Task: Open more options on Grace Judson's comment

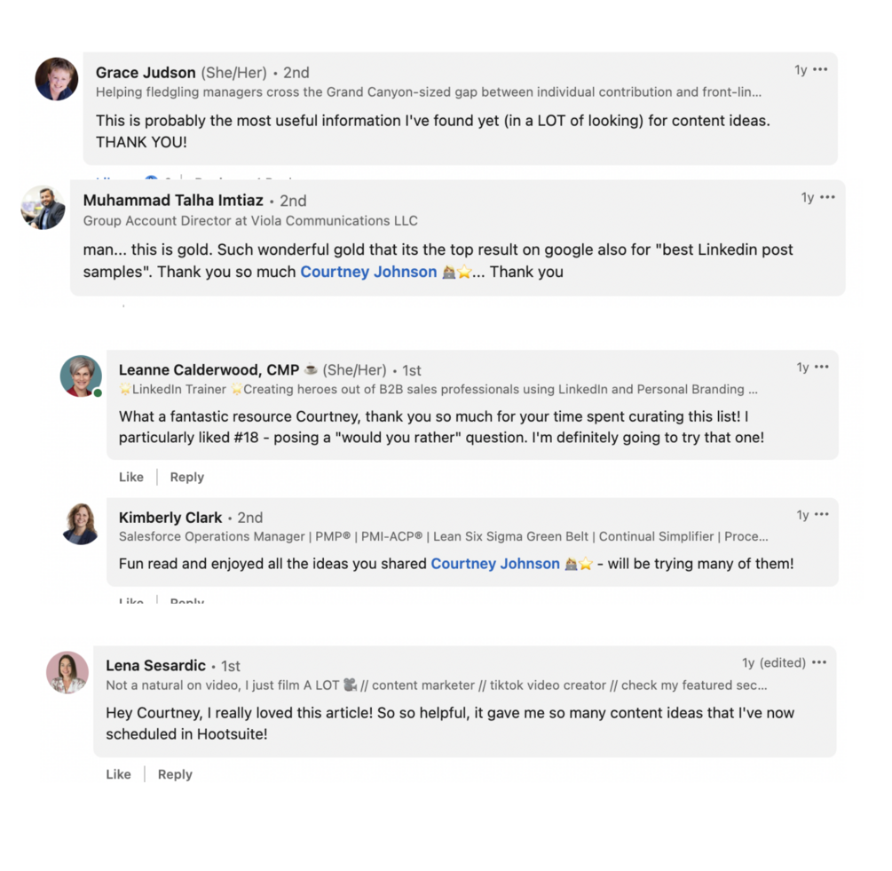Action: pos(820,70)
